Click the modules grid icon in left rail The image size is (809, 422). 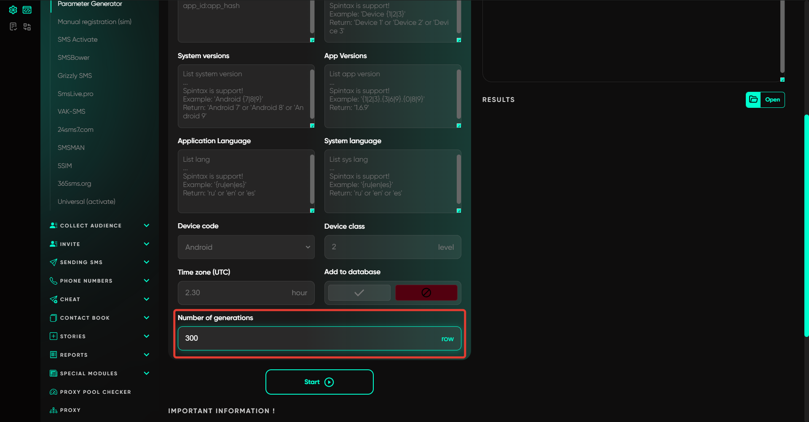[x=27, y=27]
